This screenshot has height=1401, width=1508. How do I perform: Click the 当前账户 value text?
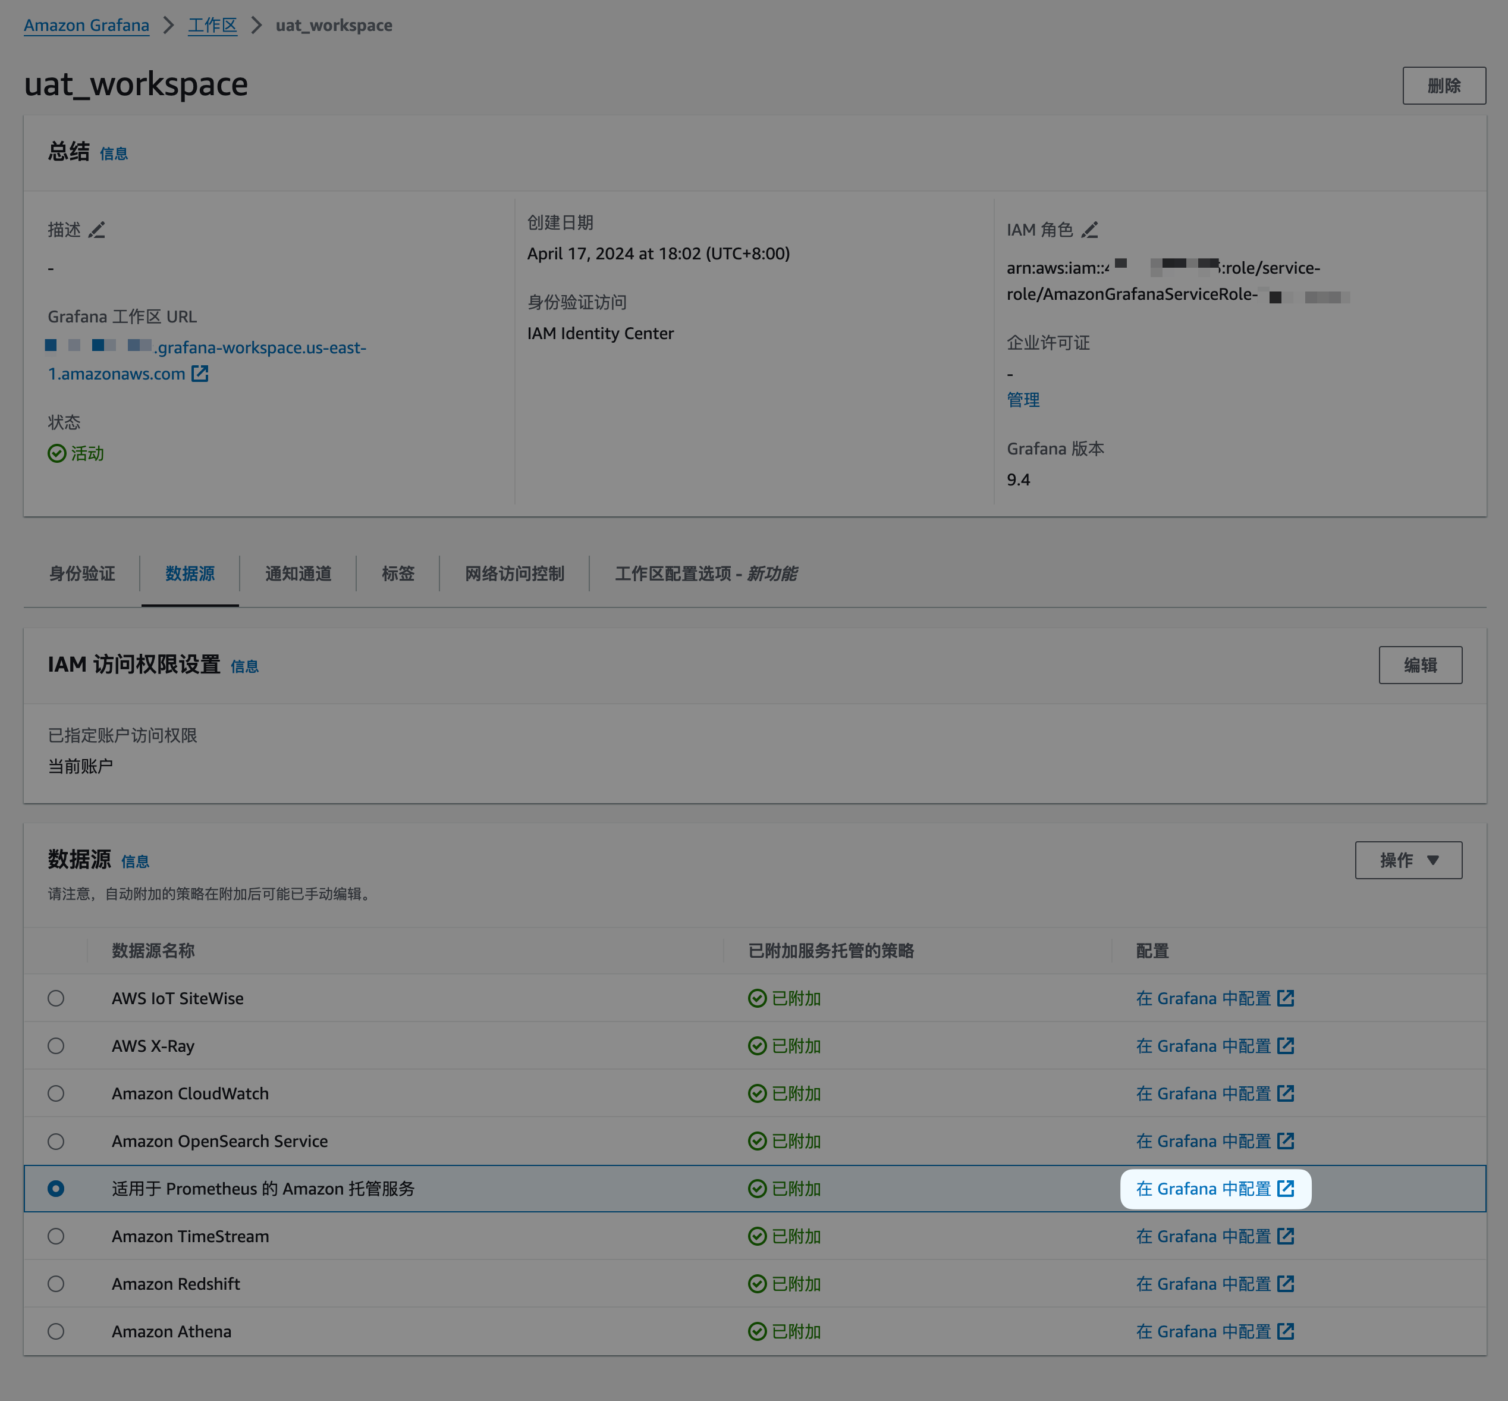[80, 766]
